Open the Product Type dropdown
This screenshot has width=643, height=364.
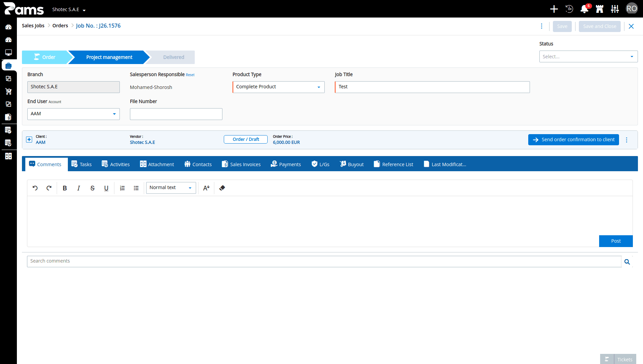tap(278, 87)
